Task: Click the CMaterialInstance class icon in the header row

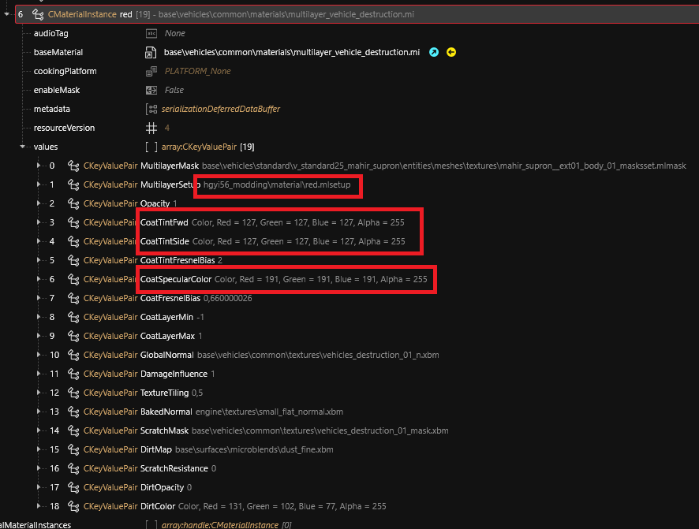Action: (36, 15)
